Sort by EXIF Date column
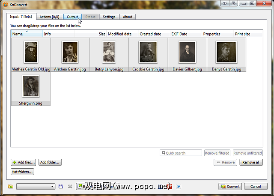 [186, 34]
